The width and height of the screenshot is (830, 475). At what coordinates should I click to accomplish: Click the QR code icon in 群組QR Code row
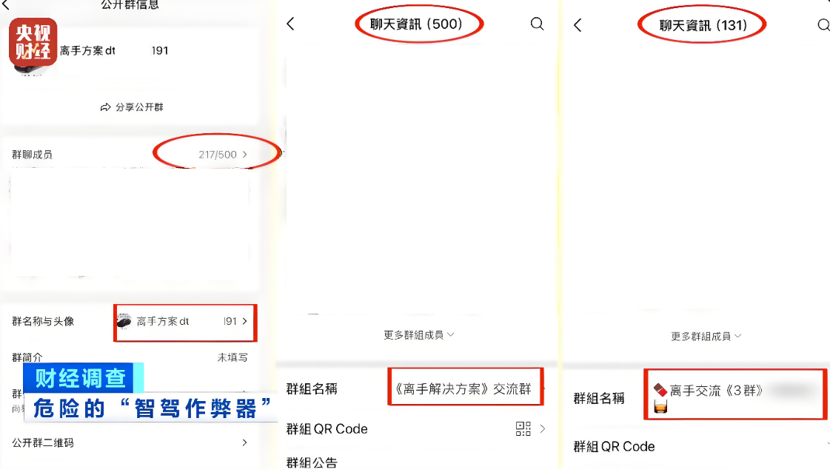click(x=523, y=429)
